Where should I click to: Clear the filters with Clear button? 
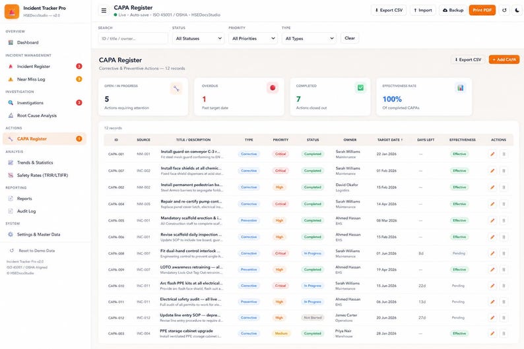click(350, 38)
